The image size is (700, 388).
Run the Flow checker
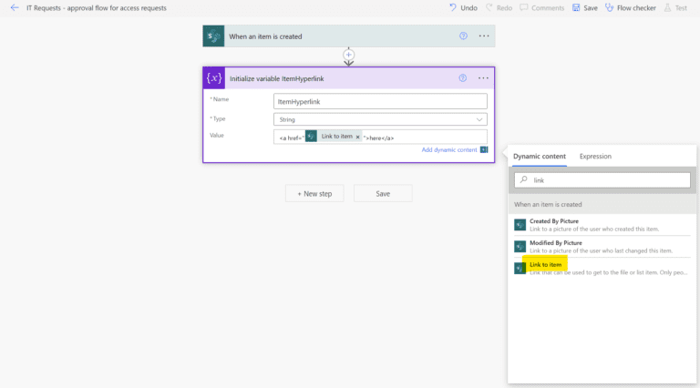tap(631, 7)
